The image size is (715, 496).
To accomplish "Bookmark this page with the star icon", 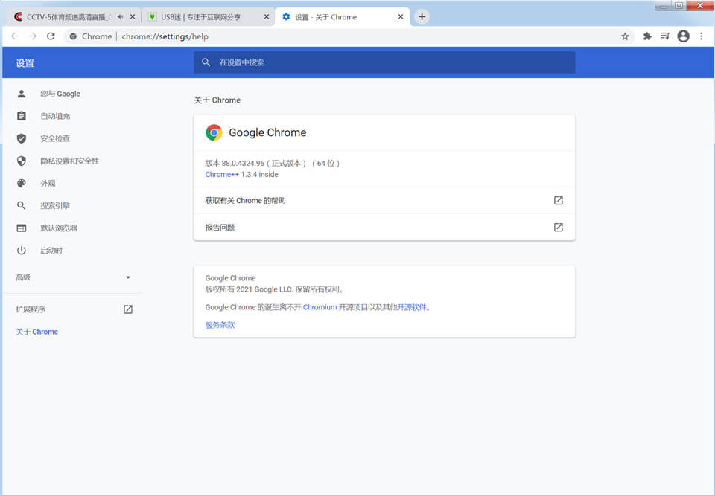I will pyautogui.click(x=625, y=36).
